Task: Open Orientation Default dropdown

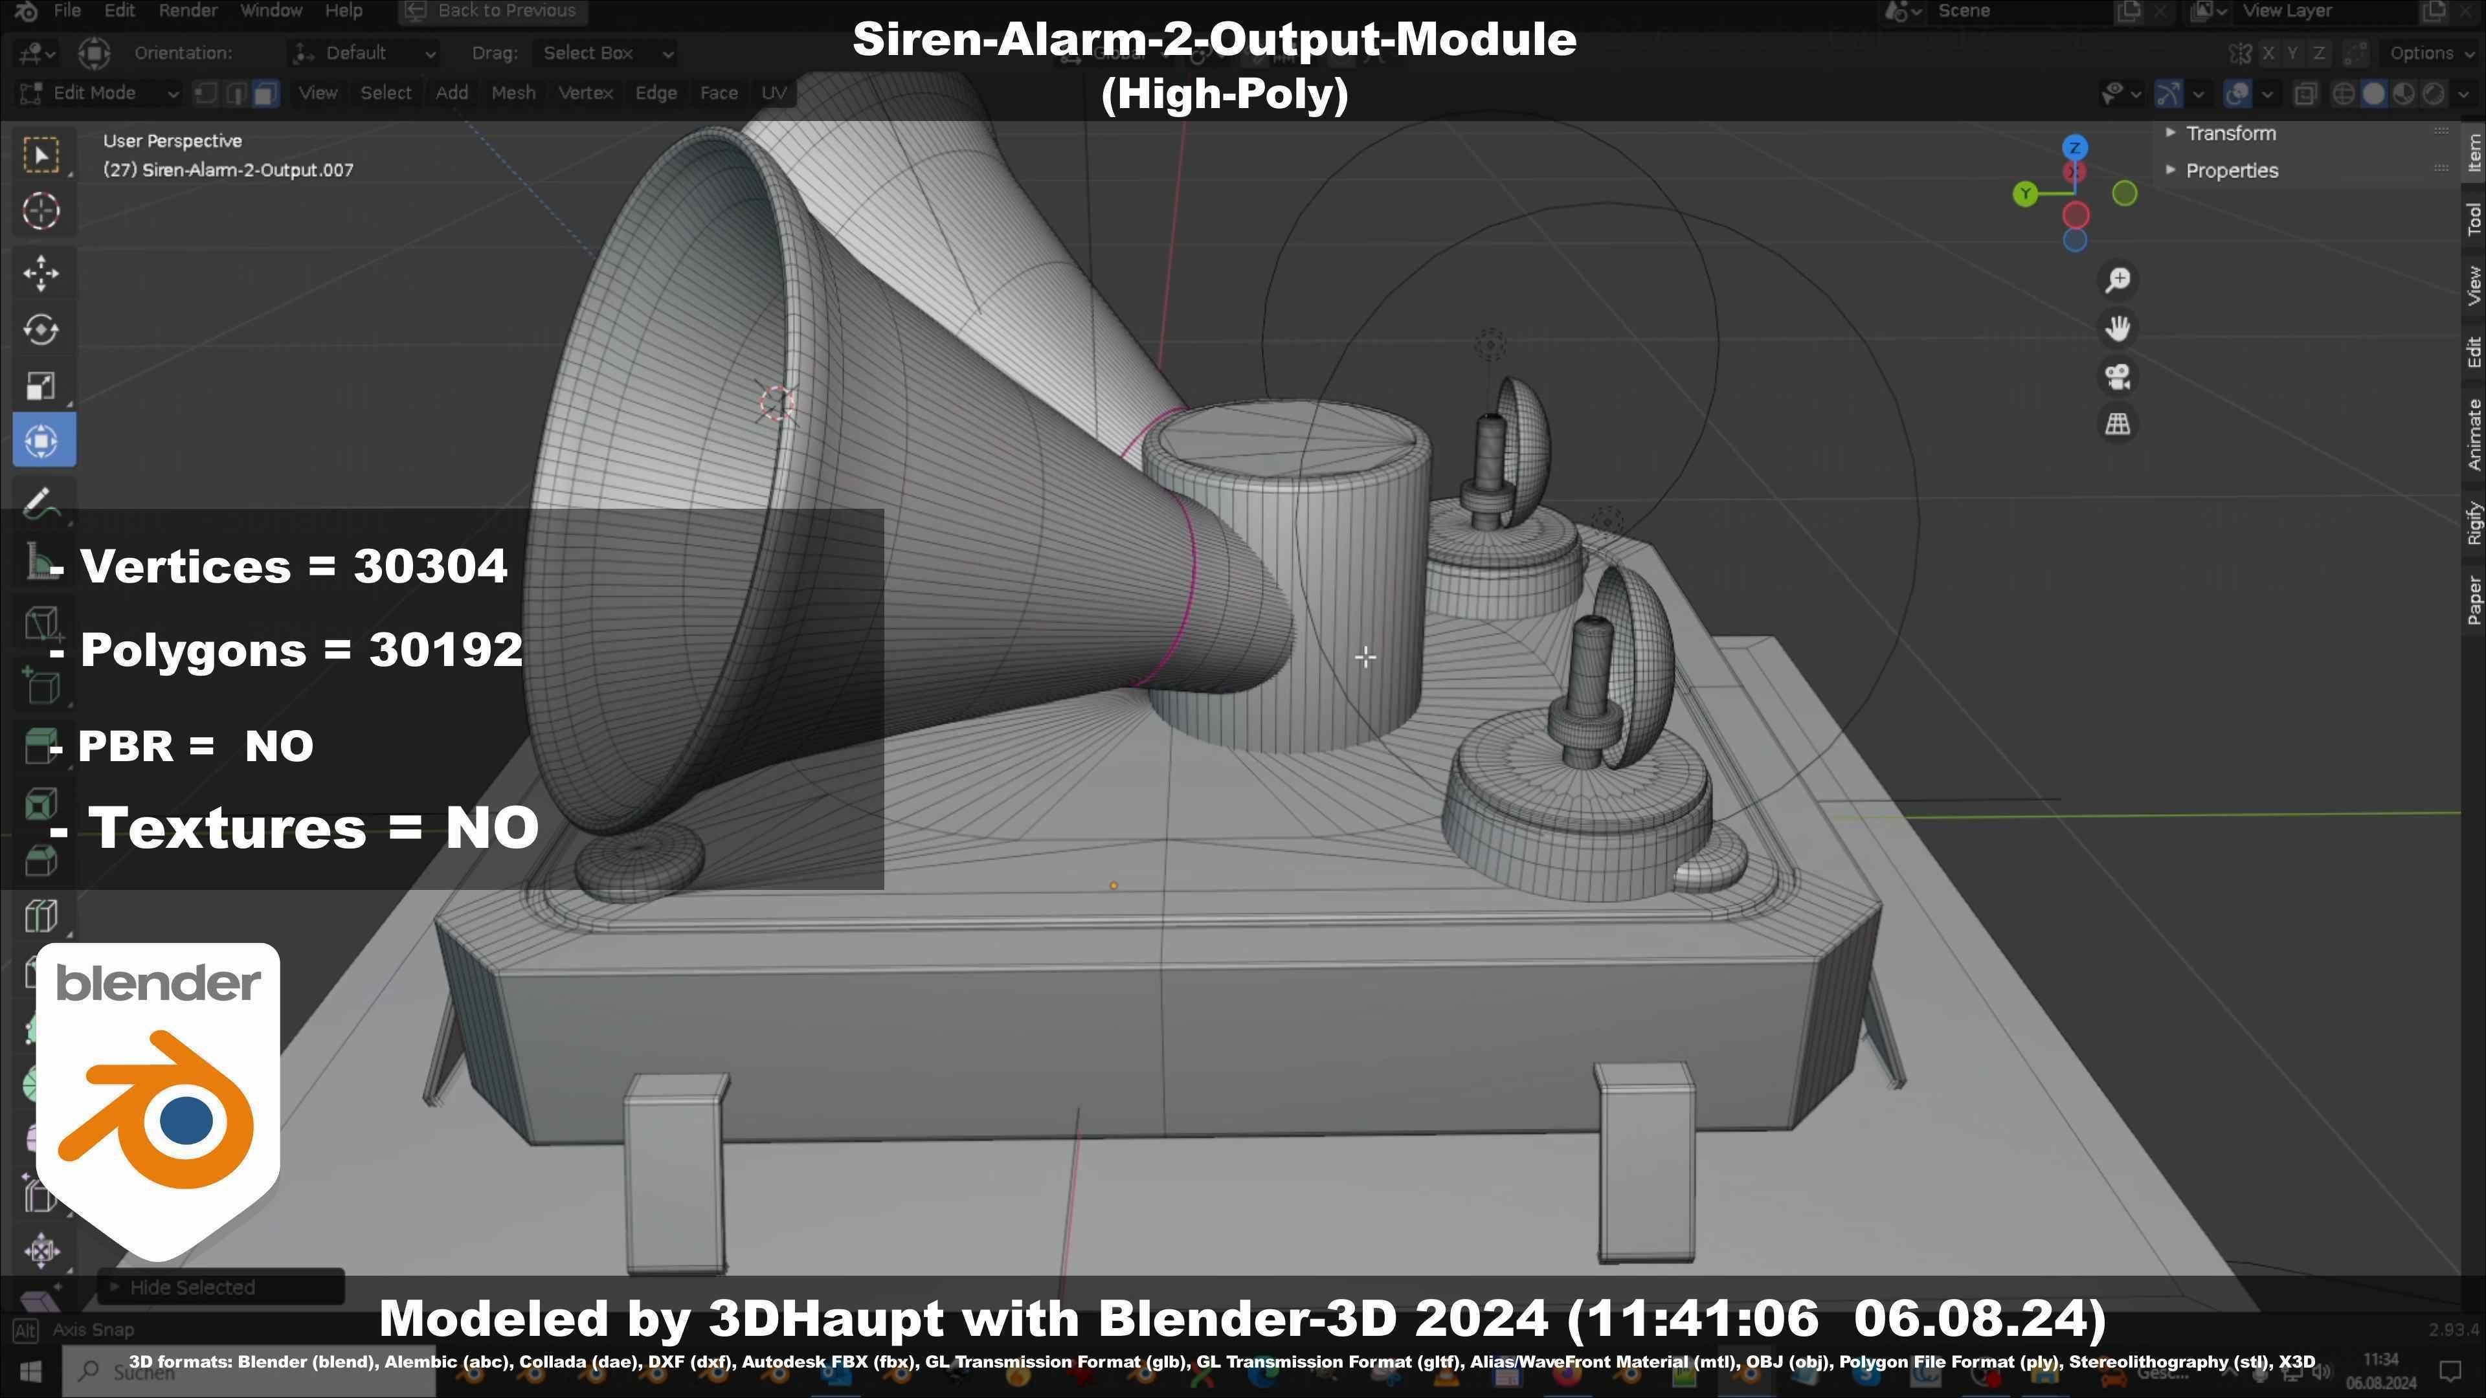Action: (x=364, y=53)
